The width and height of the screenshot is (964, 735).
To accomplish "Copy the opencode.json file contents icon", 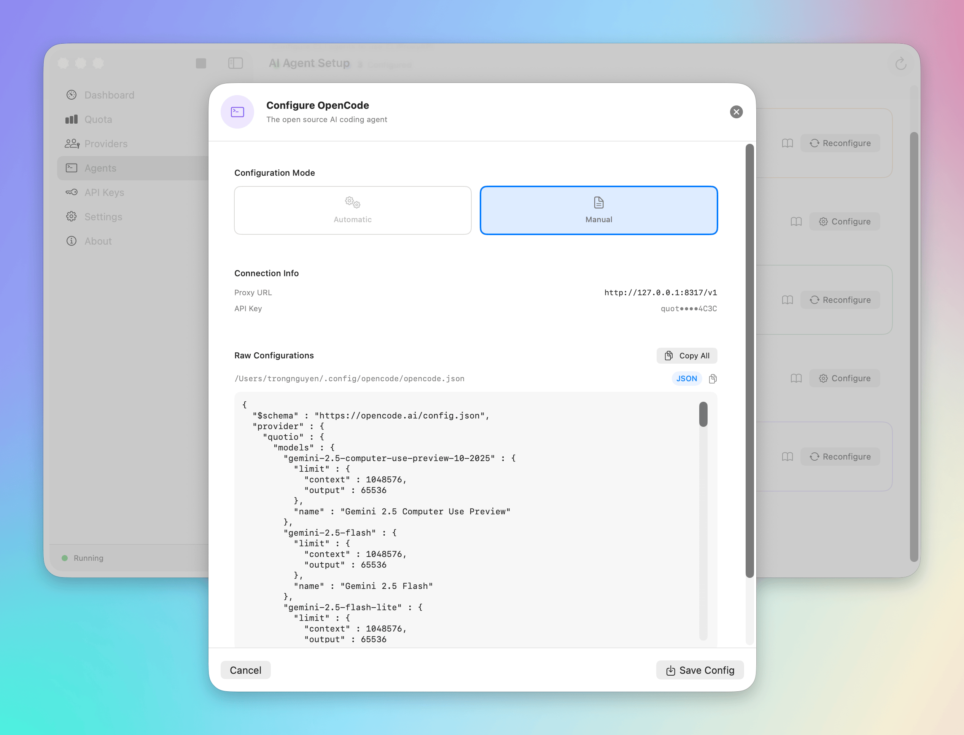I will pyautogui.click(x=713, y=379).
